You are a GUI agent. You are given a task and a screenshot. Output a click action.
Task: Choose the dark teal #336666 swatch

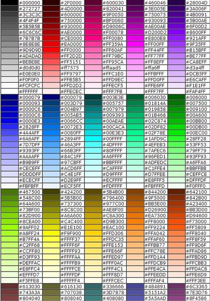(93, 287)
